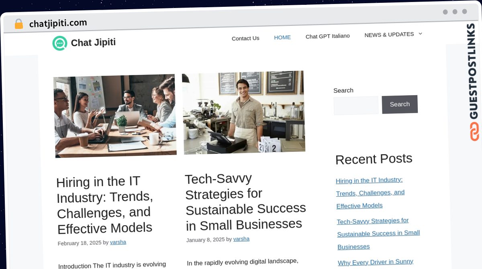Open the Hiring in the IT Industry article title
The image size is (482, 269).
pyautogui.click(x=104, y=205)
